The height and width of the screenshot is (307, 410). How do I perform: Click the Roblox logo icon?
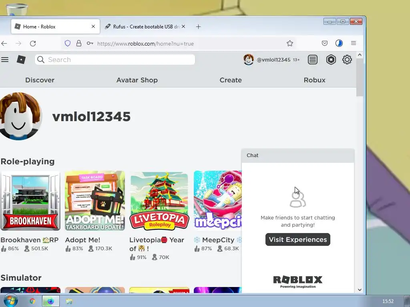21,60
